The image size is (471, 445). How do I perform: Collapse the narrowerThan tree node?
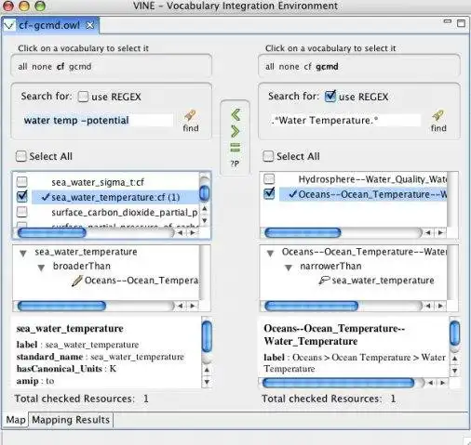click(289, 268)
